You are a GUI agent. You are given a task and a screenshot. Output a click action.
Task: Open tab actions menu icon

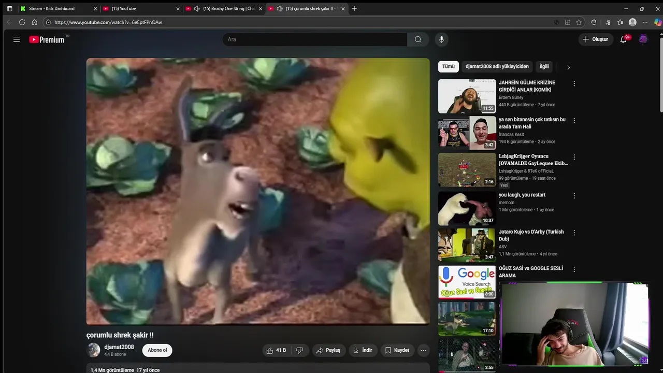click(x=9, y=8)
